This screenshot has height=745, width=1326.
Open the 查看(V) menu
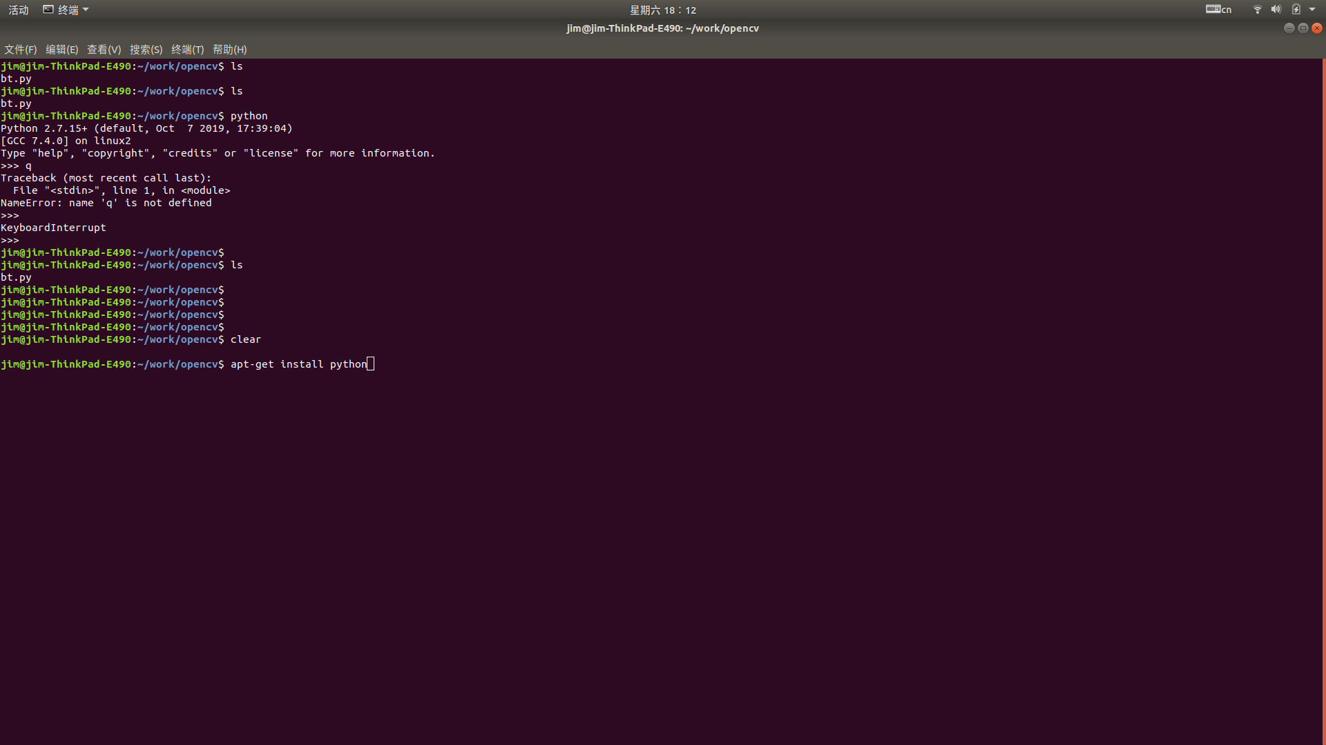(x=104, y=50)
